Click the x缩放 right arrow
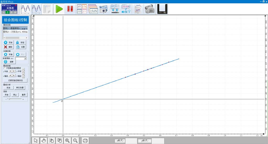 14,76
